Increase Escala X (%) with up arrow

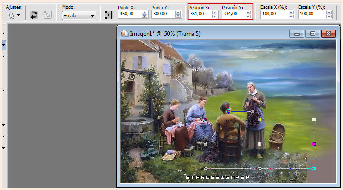coord(291,13)
